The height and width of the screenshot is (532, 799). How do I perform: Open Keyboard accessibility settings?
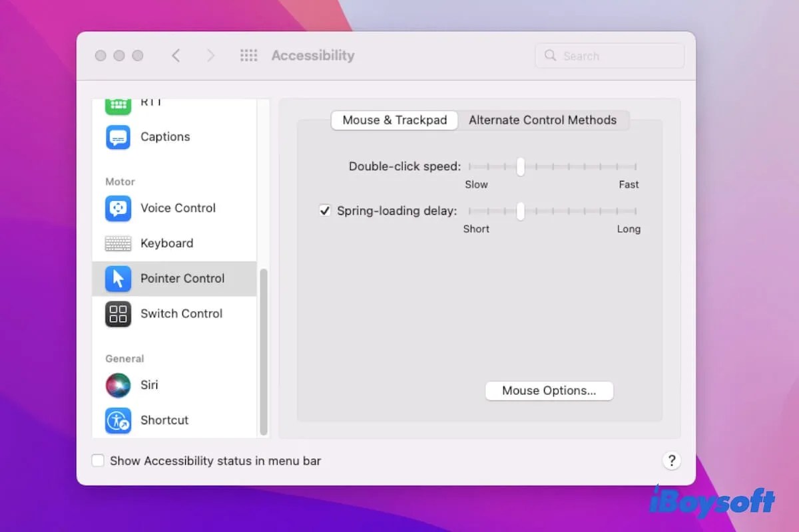point(166,243)
